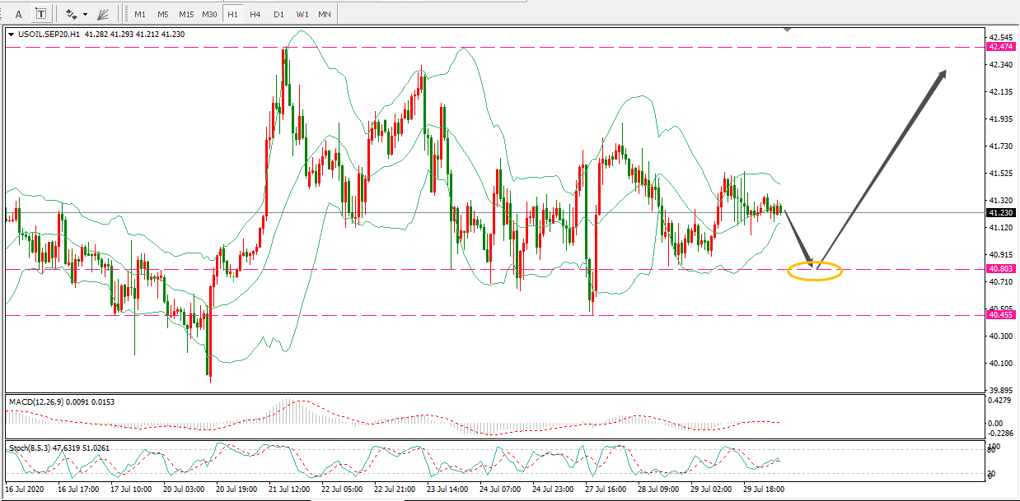This screenshot has width=1020, height=501.
Task: Switch to M5 timeframe
Action: pyautogui.click(x=163, y=15)
